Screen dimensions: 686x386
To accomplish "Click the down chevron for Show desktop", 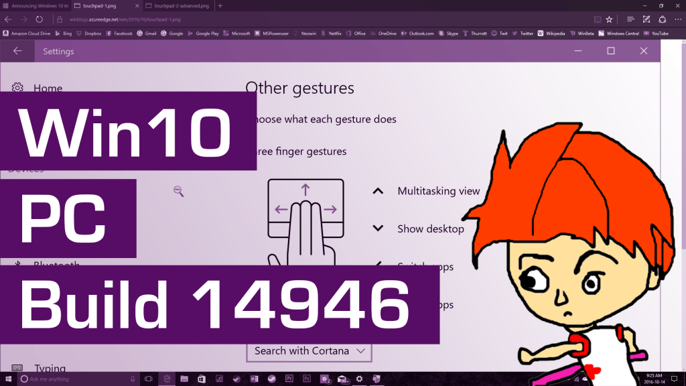I will pos(378,228).
